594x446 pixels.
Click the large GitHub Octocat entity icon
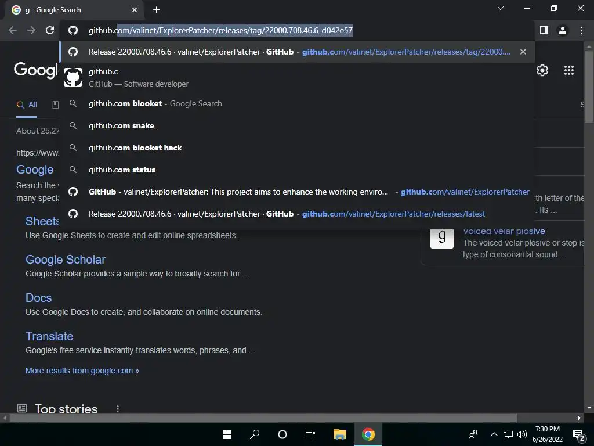tap(73, 77)
